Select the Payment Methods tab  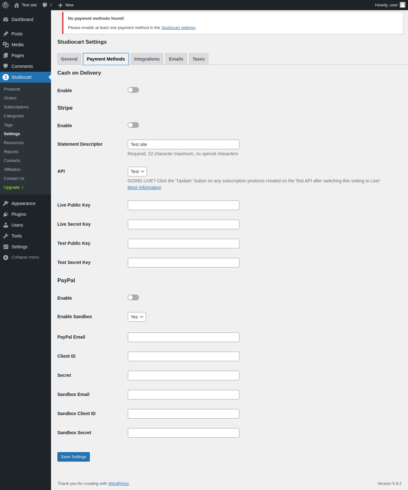[106, 59]
